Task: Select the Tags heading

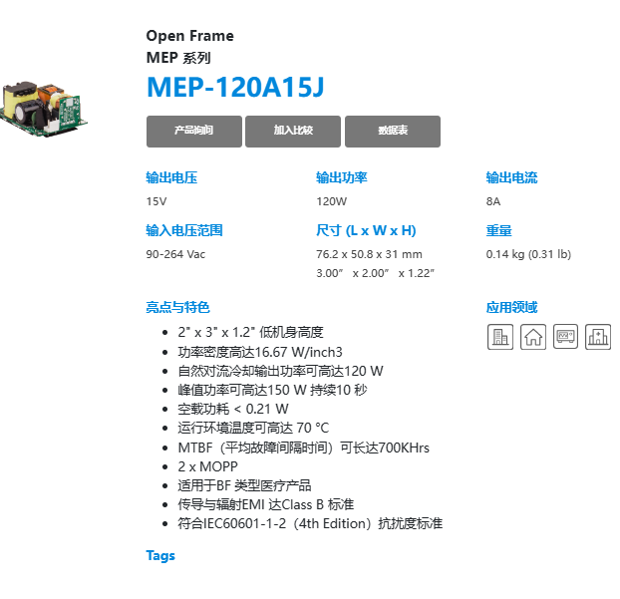Action: point(160,555)
